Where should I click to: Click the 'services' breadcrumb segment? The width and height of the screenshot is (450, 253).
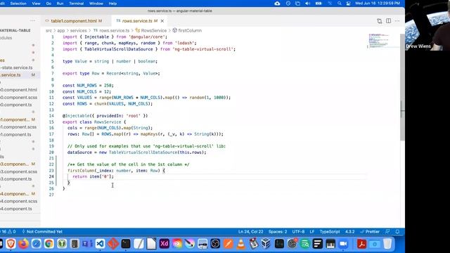click(78, 30)
